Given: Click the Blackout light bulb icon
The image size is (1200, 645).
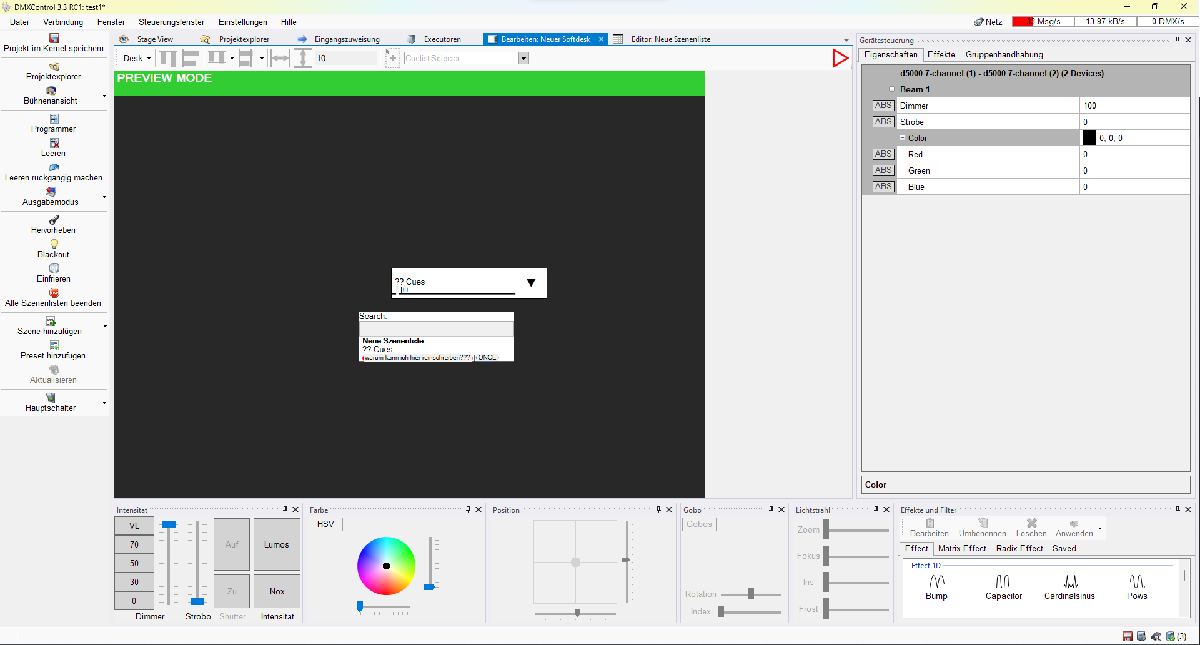Looking at the screenshot, I should 54,244.
